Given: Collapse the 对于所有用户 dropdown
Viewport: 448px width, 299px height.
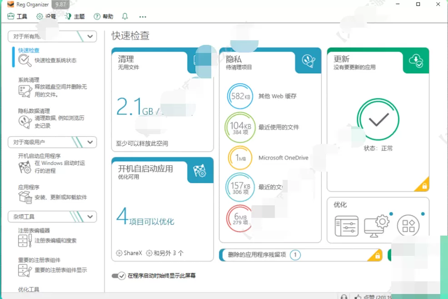Looking at the screenshot, I should pyautogui.click(x=90, y=36).
